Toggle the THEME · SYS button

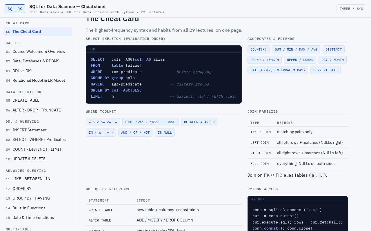pos(351,9)
